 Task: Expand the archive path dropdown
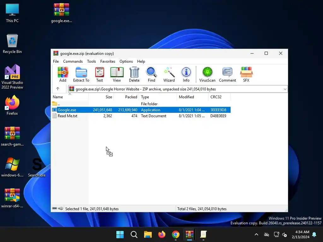285,89
